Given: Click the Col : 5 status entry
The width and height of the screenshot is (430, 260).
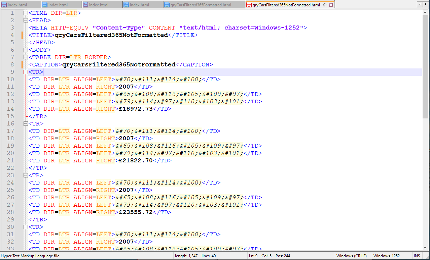Looking at the screenshot, I should click(x=266, y=256).
